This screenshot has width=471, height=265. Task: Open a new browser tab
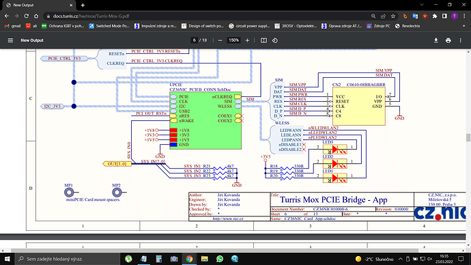click(x=83, y=5)
